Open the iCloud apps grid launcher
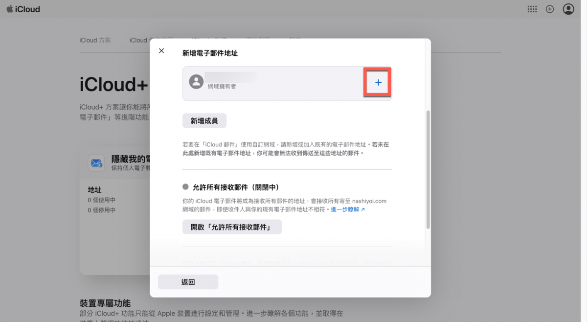This screenshot has height=322, width=587. (532, 9)
